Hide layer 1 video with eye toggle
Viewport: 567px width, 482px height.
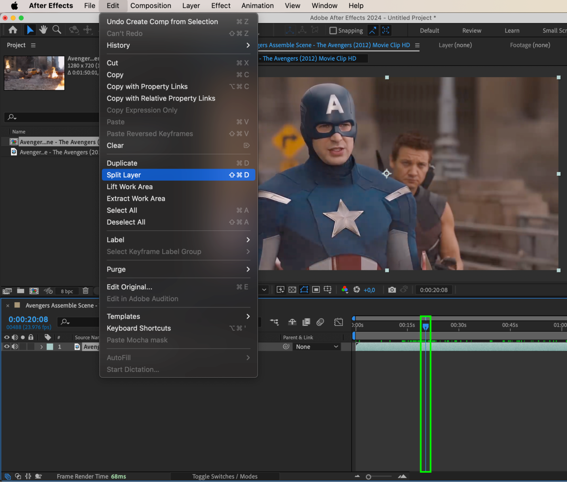pyautogui.click(x=7, y=347)
